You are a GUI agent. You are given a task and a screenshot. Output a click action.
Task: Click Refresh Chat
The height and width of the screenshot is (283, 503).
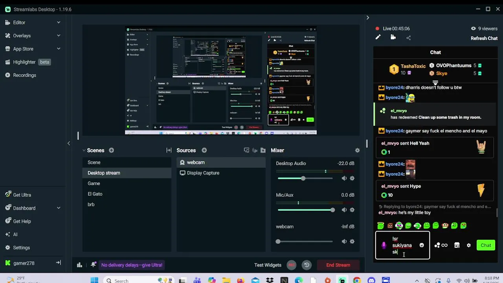(484, 38)
